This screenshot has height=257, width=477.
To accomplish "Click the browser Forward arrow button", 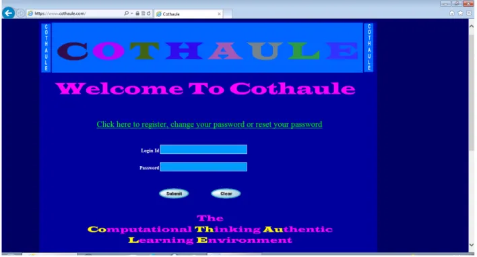I will point(20,13).
